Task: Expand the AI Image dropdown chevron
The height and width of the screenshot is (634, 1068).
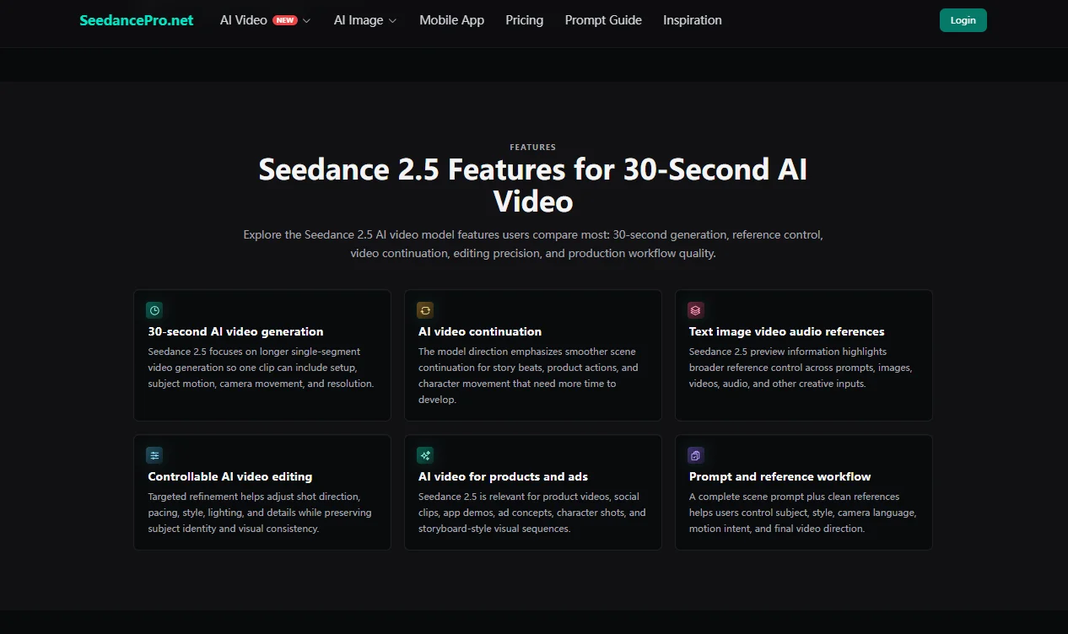Action: 392,21
